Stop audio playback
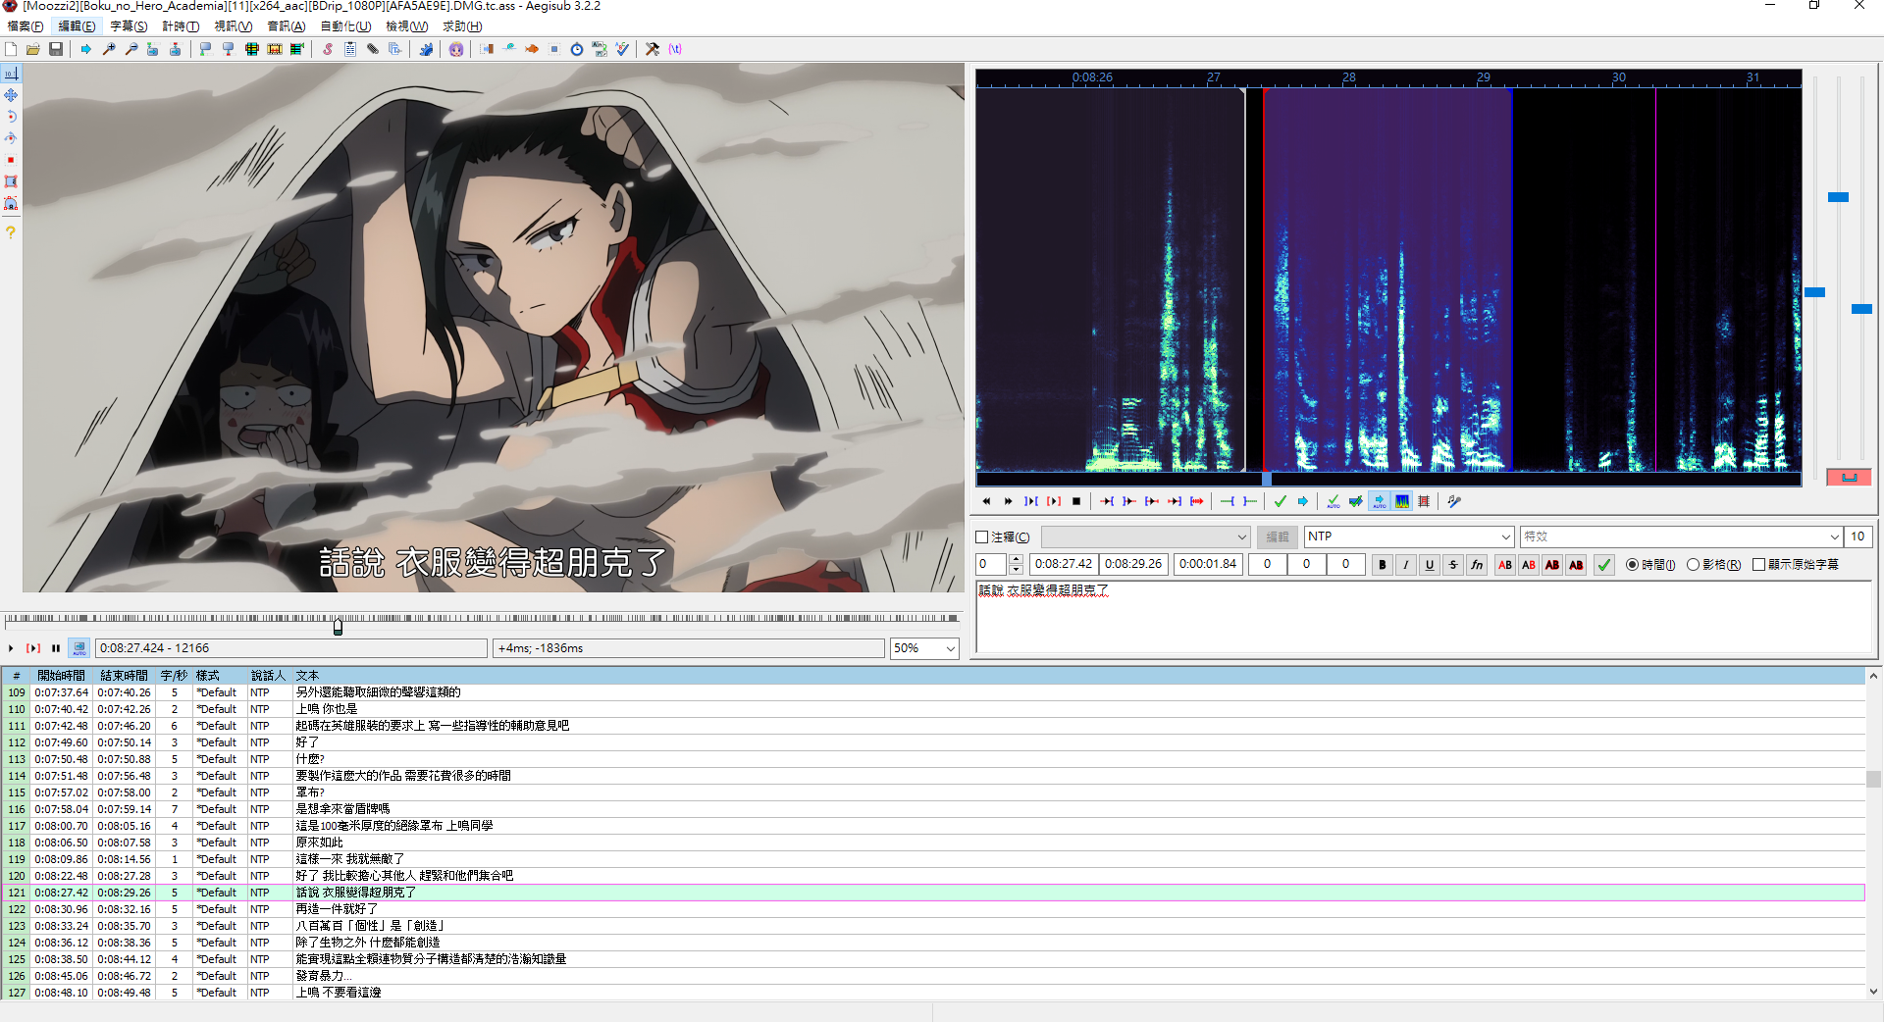The width and height of the screenshot is (1884, 1022). 1076,501
